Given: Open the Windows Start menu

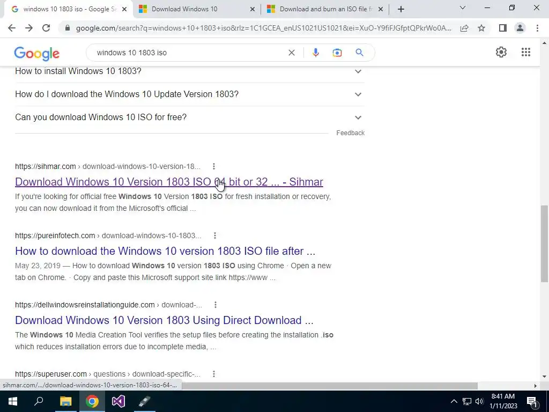Looking at the screenshot, I should click(13, 401).
